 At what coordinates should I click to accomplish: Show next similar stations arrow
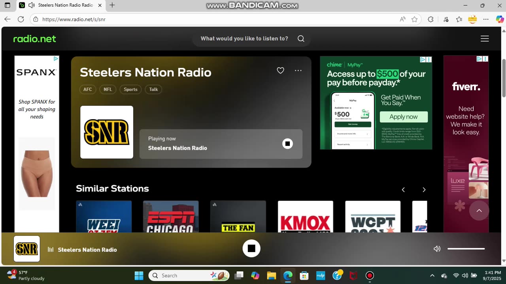click(x=424, y=190)
